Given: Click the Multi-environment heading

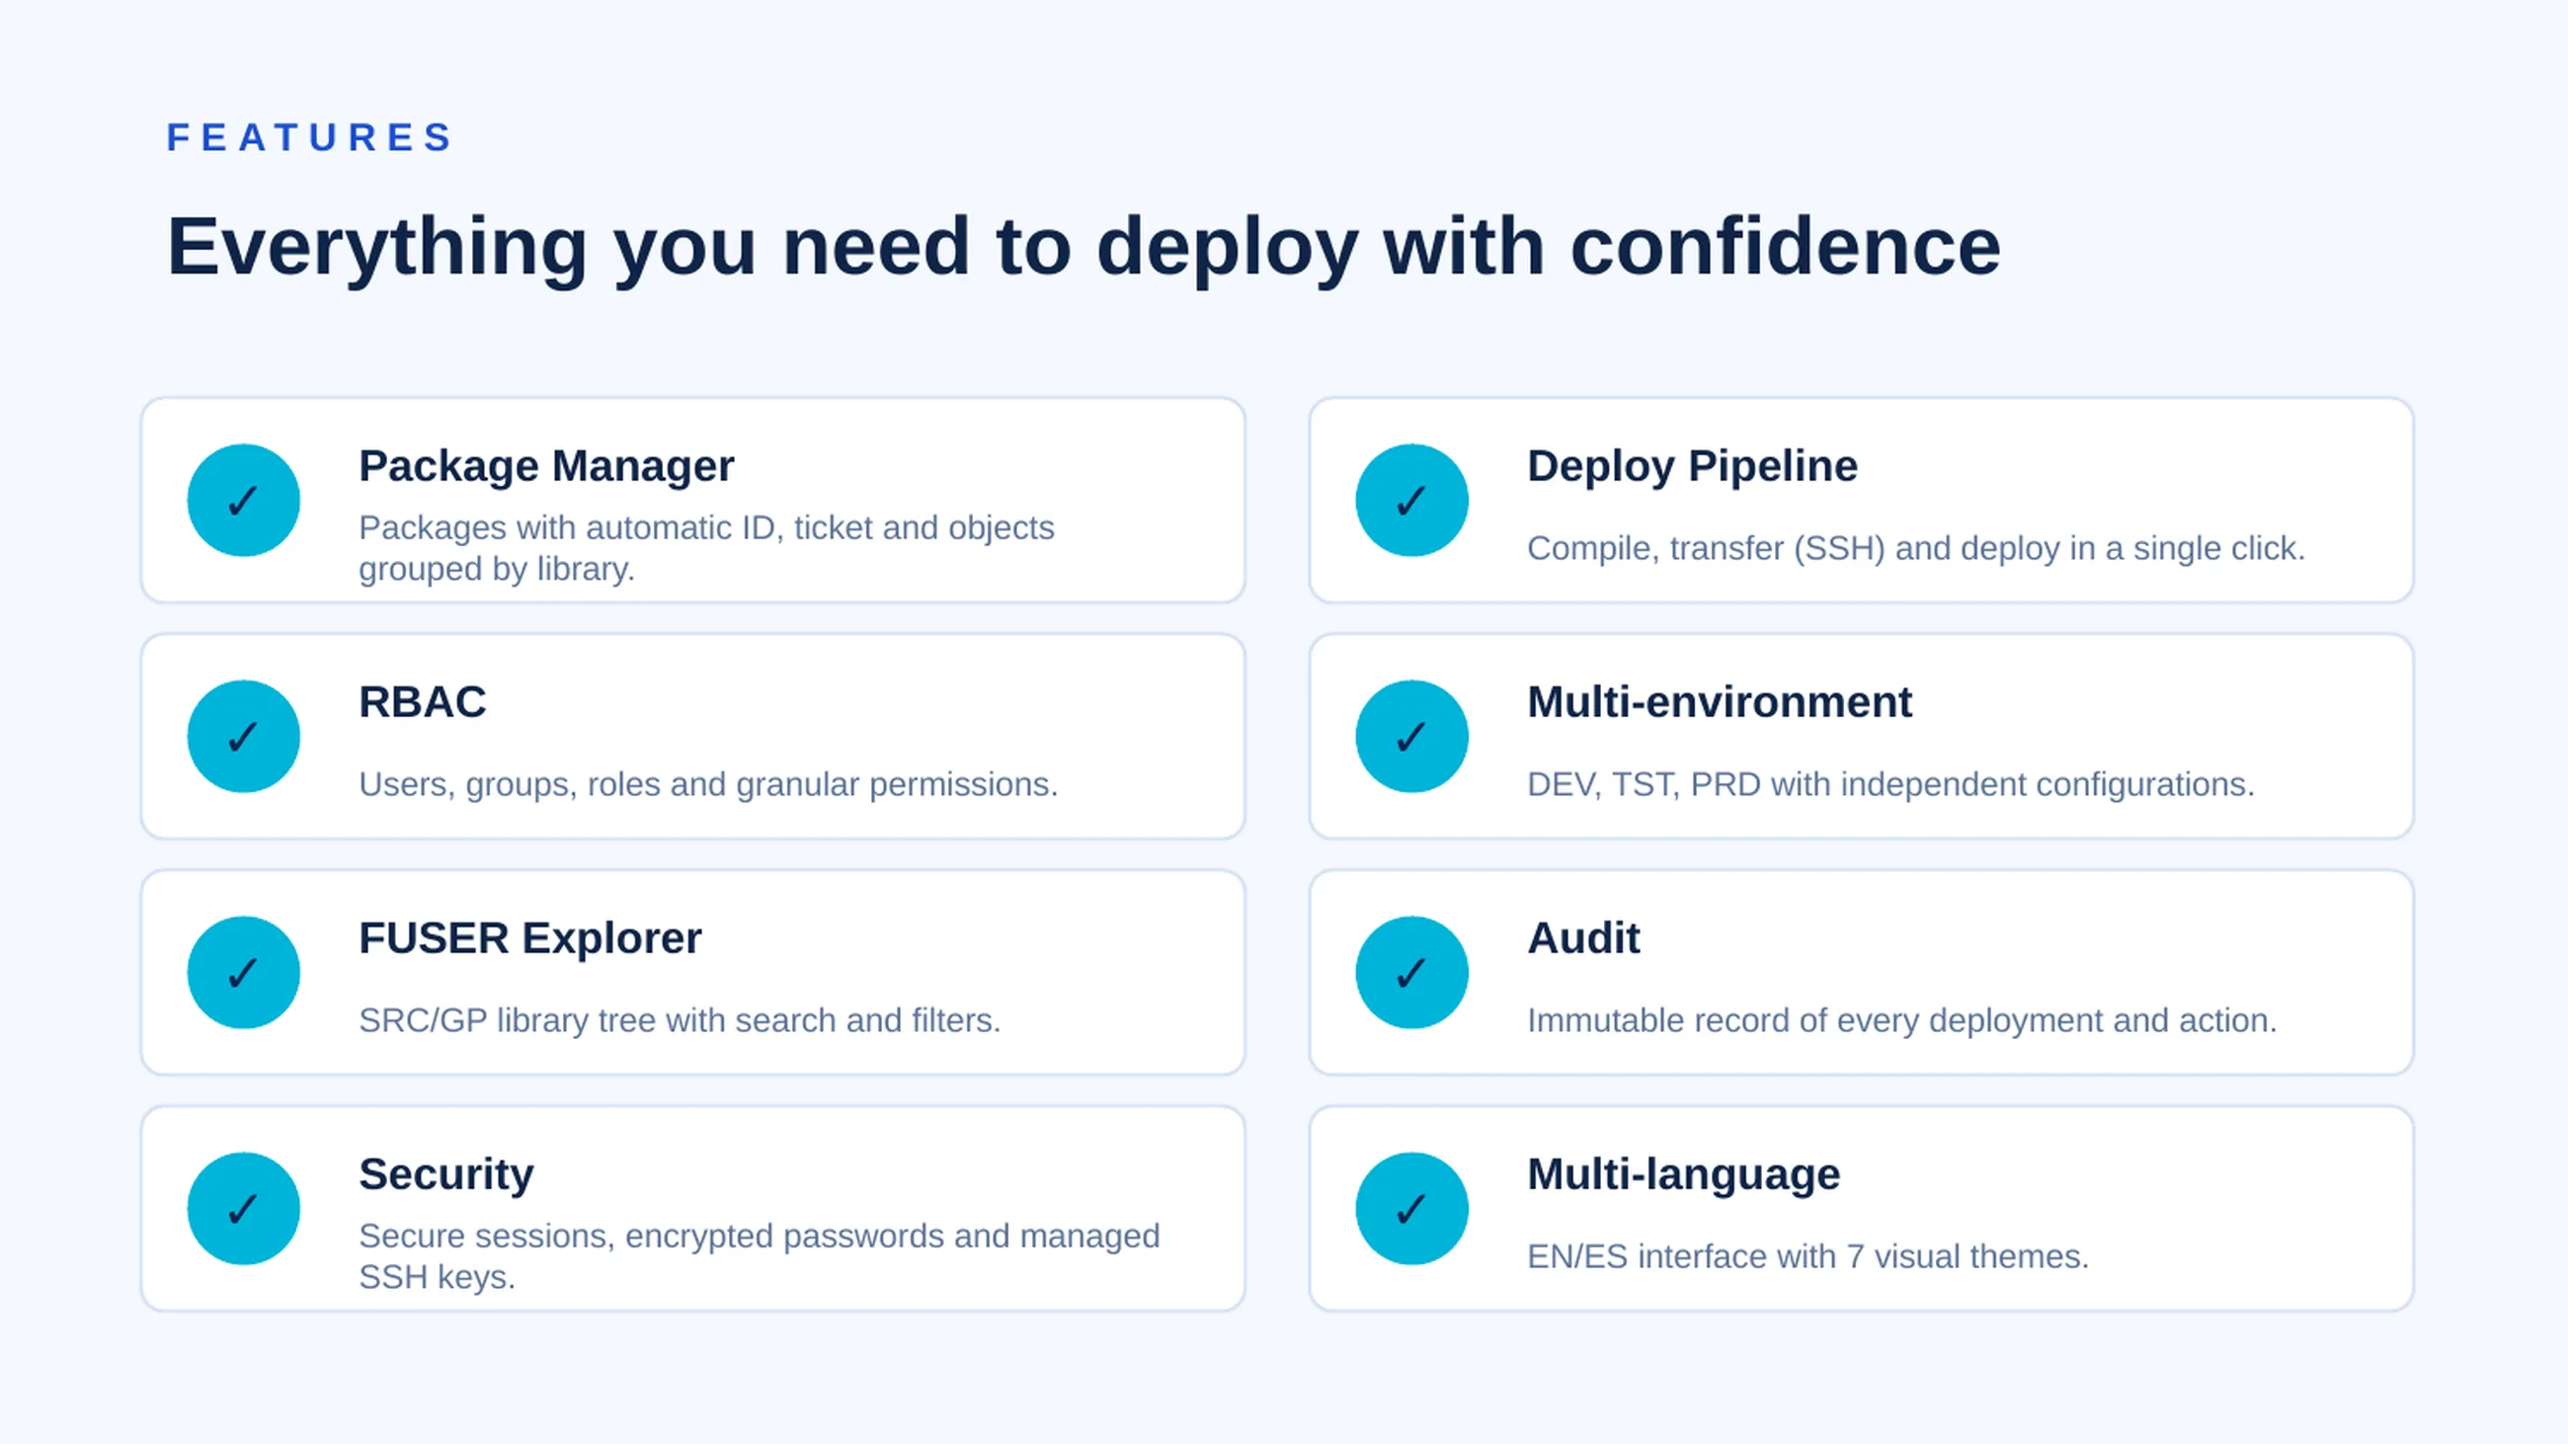Looking at the screenshot, I should 1720,702.
